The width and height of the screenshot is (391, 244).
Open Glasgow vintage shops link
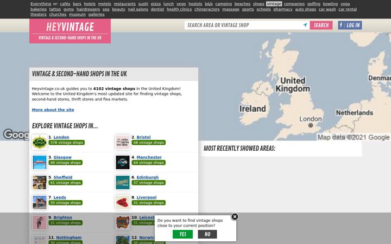point(62,157)
